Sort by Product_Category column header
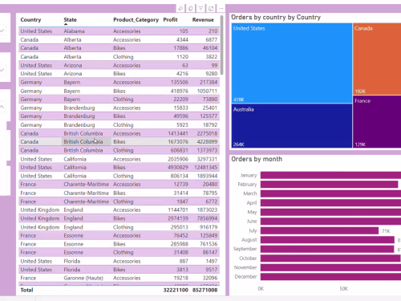401x301 pixels. tap(136, 19)
